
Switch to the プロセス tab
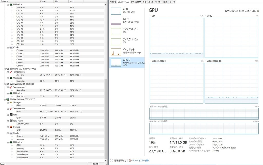pos(113,2)
